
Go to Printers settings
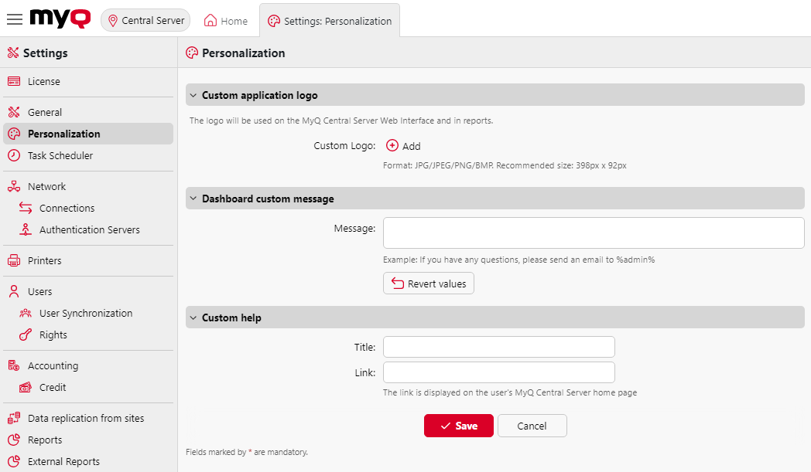(46, 260)
